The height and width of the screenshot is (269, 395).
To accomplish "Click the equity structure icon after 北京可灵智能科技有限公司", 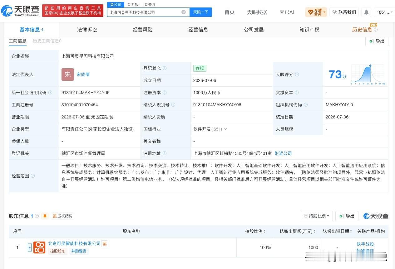I will [x=105, y=243].
